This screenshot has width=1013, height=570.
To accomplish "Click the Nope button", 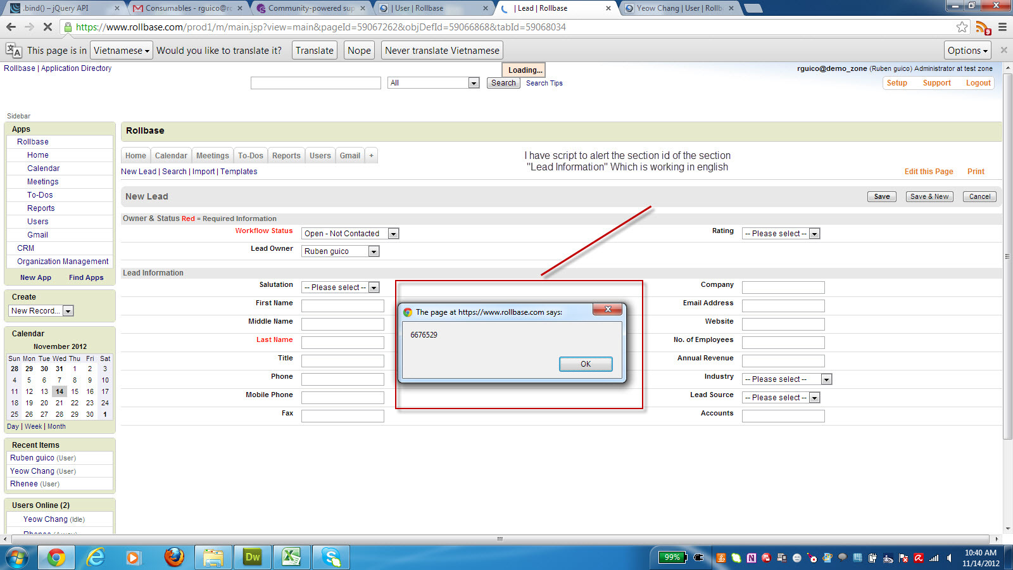I will point(359,51).
